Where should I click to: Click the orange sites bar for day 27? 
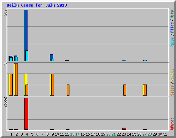coord(145,90)
